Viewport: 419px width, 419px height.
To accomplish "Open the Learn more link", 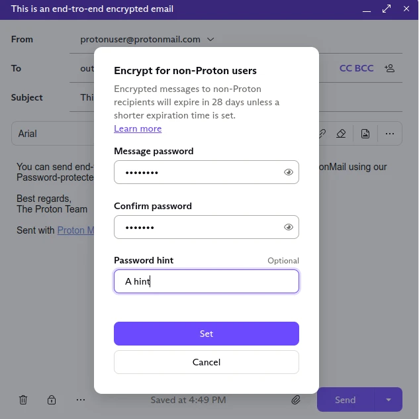I will point(138,128).
